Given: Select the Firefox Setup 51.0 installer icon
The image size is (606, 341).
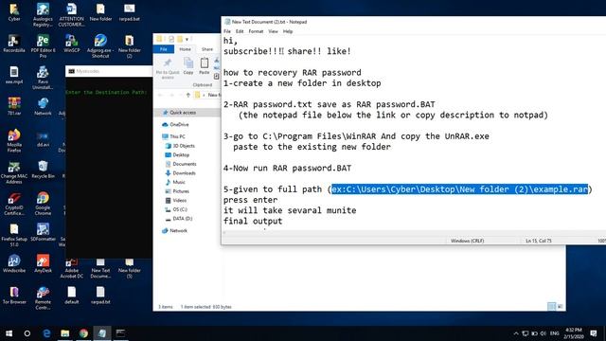Looking at the screenshot, I should tap(14, 235).
